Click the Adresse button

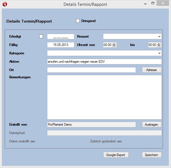[152, 70]
